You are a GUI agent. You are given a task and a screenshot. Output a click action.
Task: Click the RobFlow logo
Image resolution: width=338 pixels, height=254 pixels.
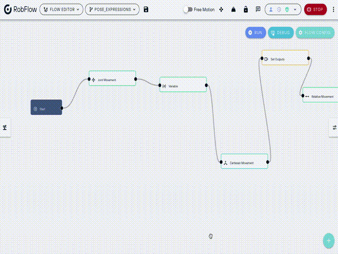pos(21,10)
